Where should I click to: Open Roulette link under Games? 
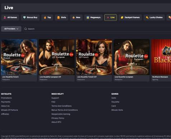tap(115, 102)
